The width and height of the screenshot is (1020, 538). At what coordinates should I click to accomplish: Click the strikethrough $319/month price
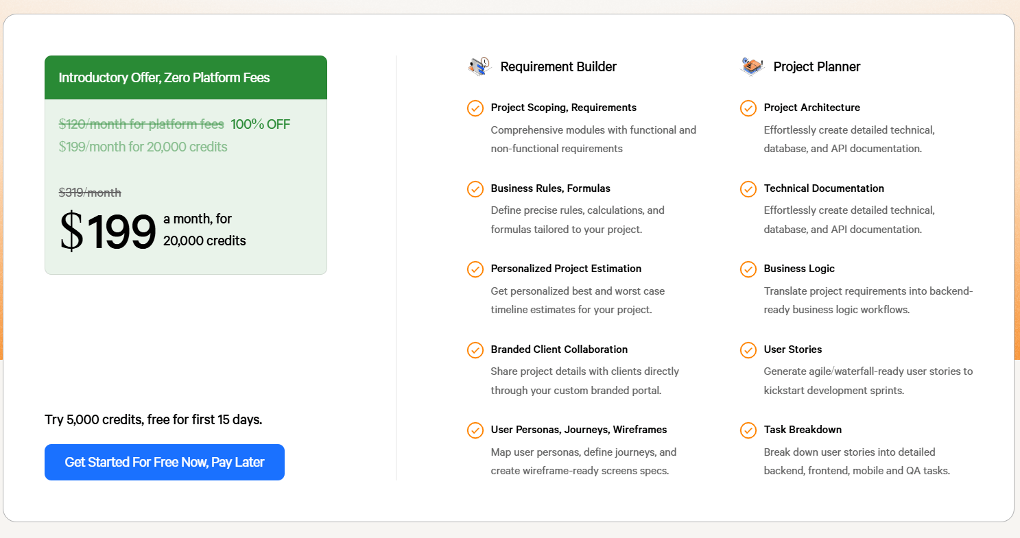90,193
